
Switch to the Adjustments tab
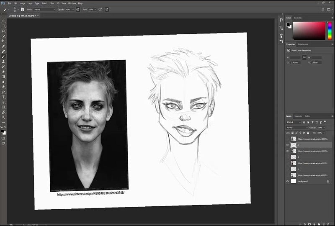(303, 44)
